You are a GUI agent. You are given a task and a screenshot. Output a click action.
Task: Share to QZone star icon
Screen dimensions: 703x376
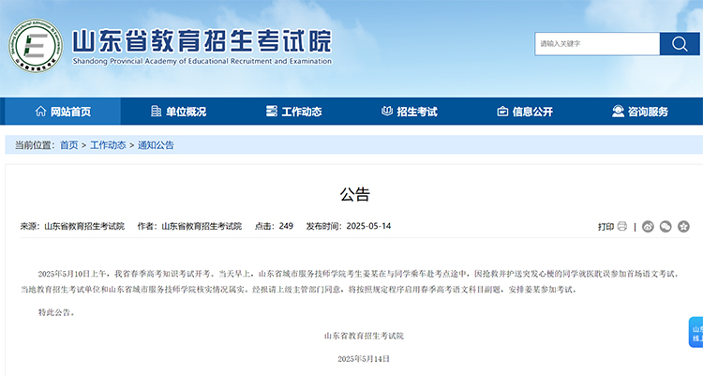(683, 226)
